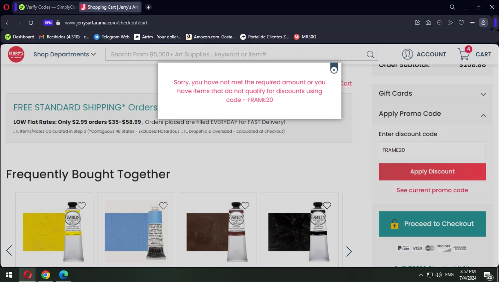499x282 pixels.
Task: Launch Chrome from the taskbar
Action: 46,275
